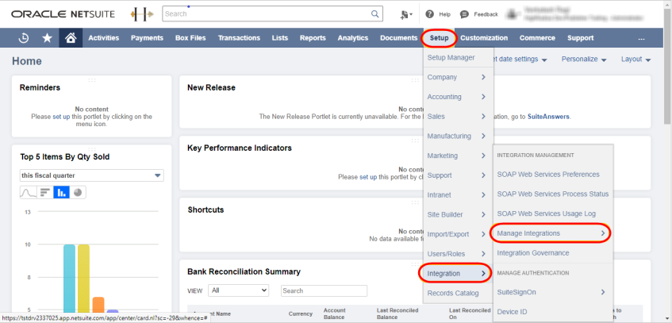Expand the Personalize dropdown
Screen dimensions: 672x323
click(584, 60)
